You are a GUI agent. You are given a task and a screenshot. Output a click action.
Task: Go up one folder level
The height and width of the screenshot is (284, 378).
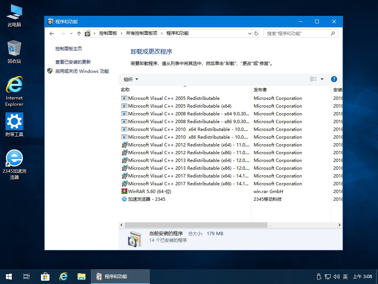point(79,34)
